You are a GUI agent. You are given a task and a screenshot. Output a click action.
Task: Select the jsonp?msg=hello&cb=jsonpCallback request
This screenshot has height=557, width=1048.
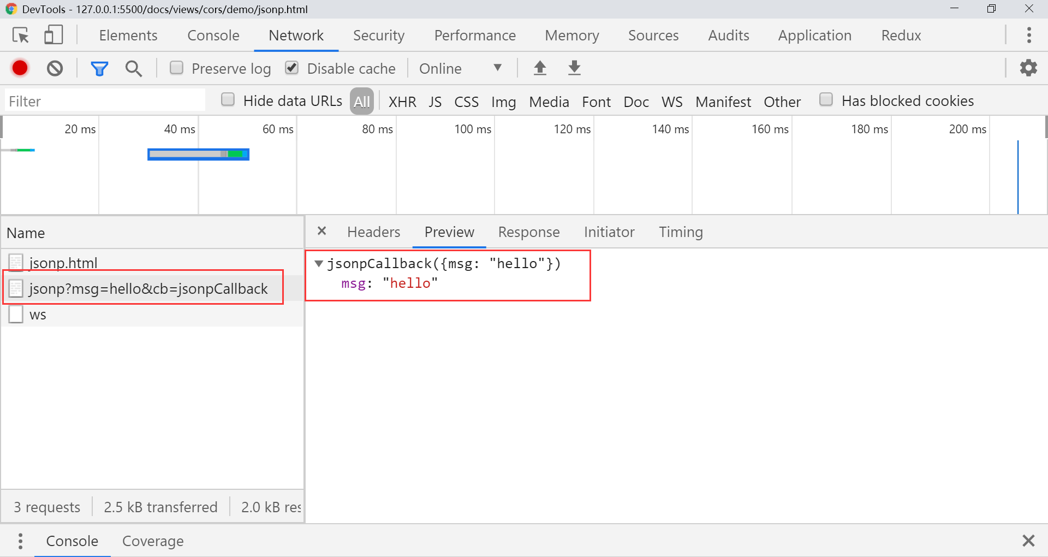click(152, 288)
